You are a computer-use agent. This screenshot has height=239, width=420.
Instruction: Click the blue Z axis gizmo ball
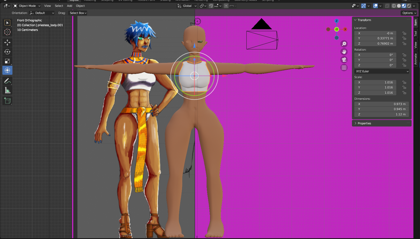click(336, 21)
